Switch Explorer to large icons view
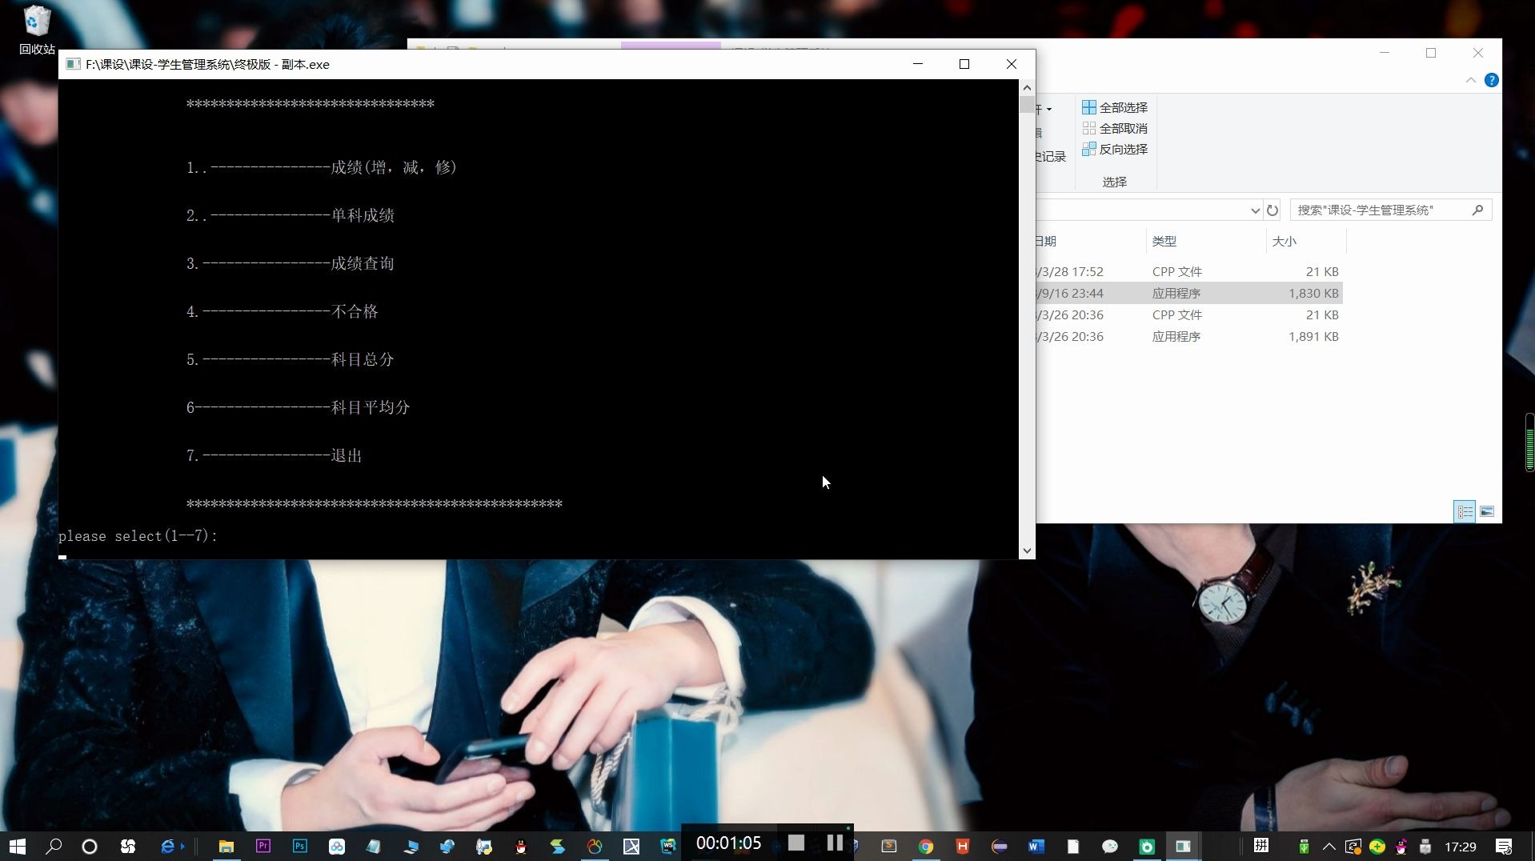This screenshot has width=1535, height=861. (1487, 512)
